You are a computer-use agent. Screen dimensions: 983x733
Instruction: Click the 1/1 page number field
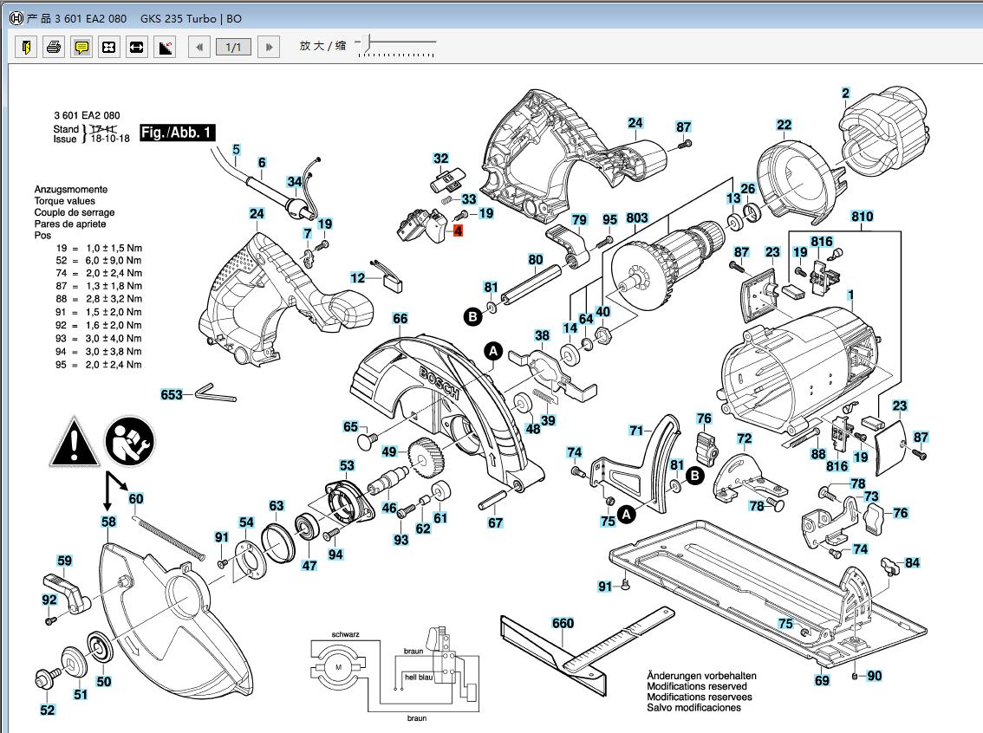pyautogui.click(x=233, y=47)
